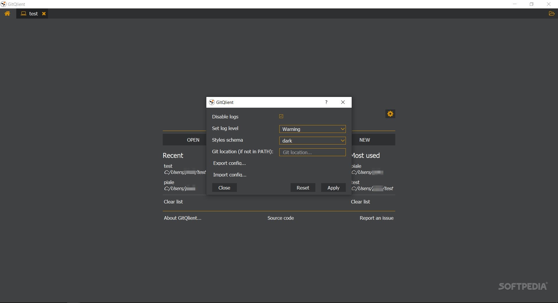The image size is (558, 303).
Task: Click Export config...
Action: point(230,163)
